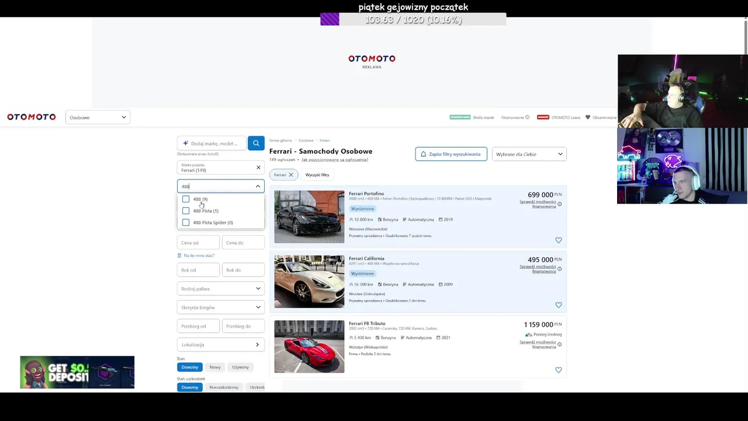Click the AI sparkle icon in search field
748x421 pixels.
click(x=186, y=143)
